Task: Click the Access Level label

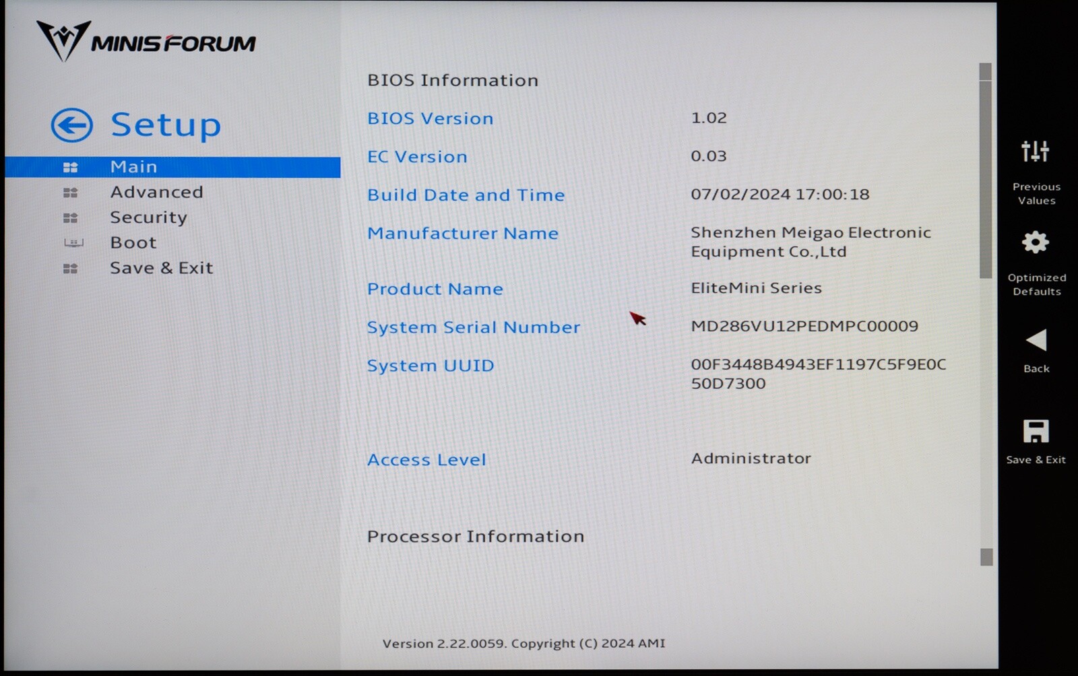Action: [x=426, y=460]
